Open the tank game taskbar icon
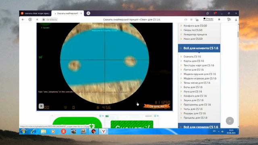Screen dimensions: 258x145 73,132
